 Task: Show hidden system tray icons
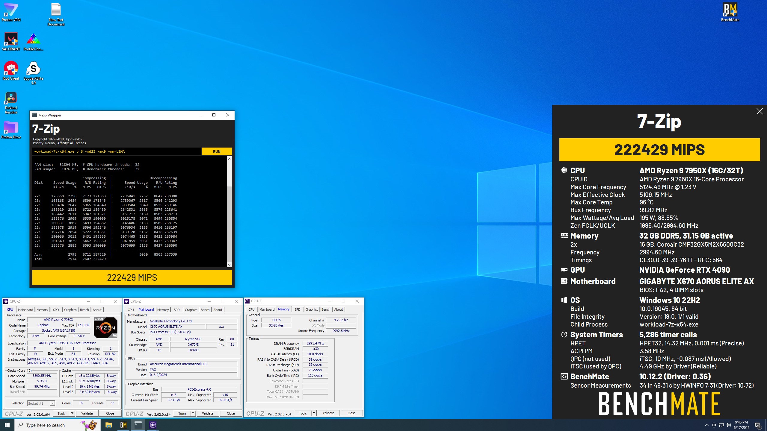click(x=706, y=425)
